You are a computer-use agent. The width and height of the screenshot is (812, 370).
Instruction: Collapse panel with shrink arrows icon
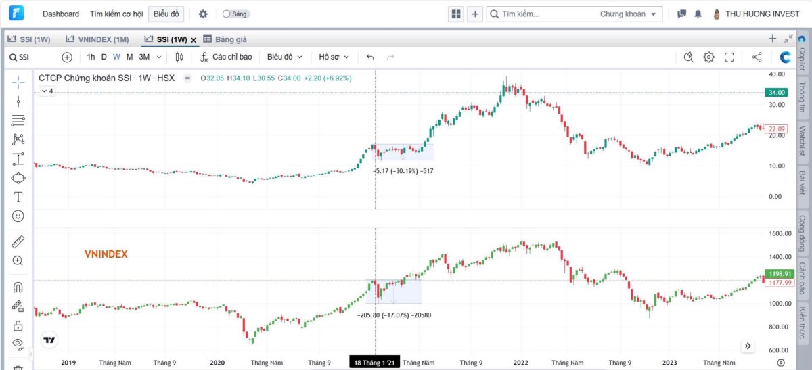point(789,39)
